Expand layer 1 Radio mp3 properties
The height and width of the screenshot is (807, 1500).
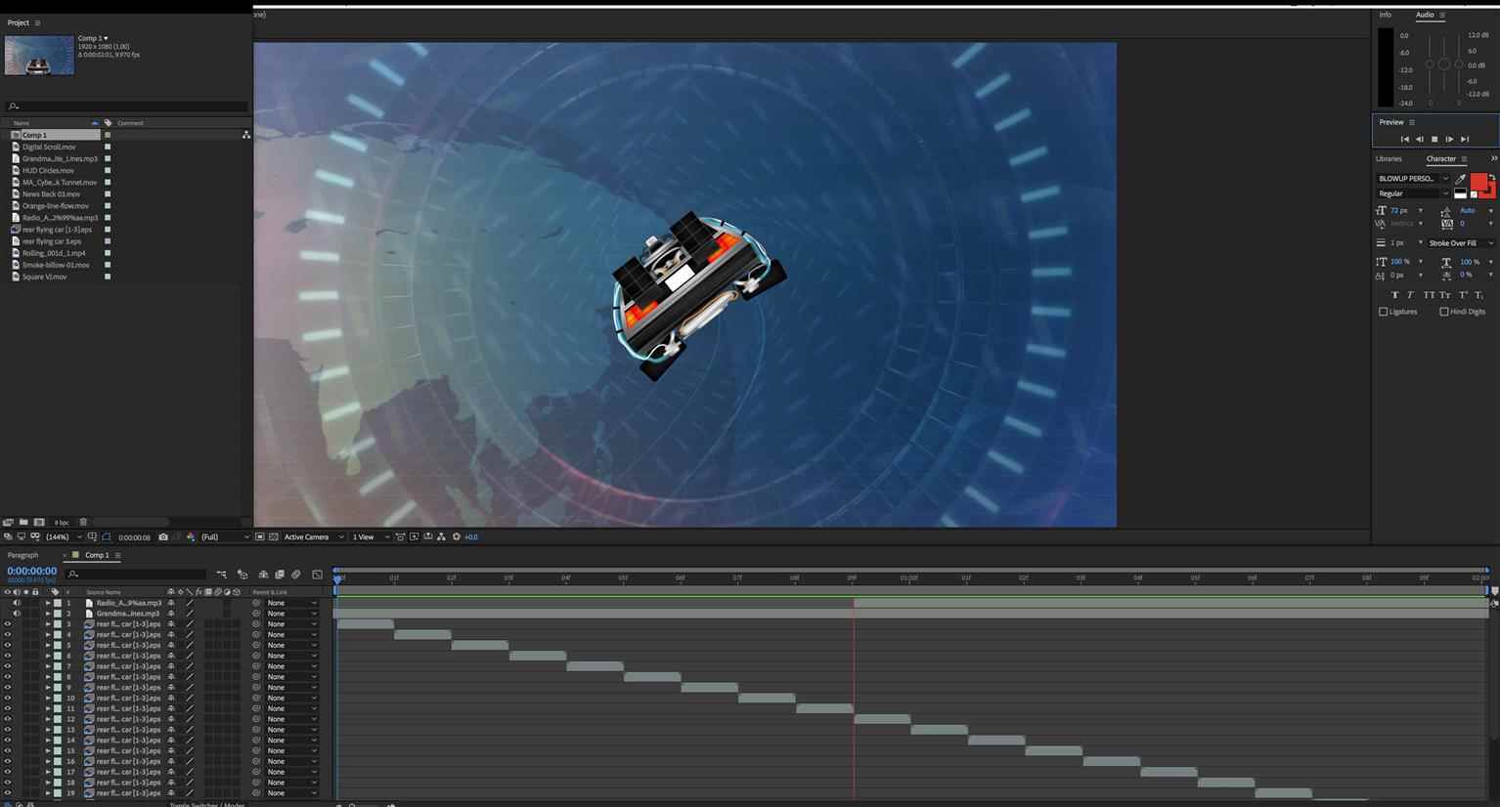coord(48,603)
